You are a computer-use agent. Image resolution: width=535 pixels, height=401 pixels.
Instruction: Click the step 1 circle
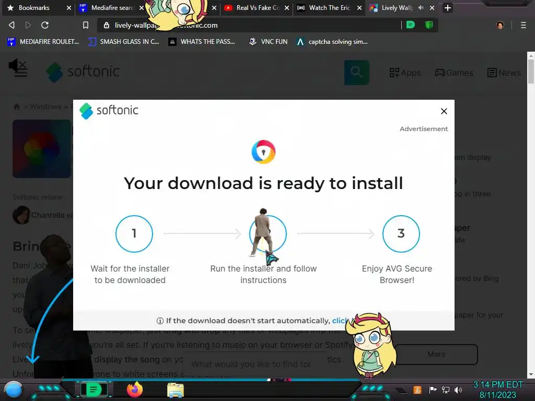pos(134,234)
